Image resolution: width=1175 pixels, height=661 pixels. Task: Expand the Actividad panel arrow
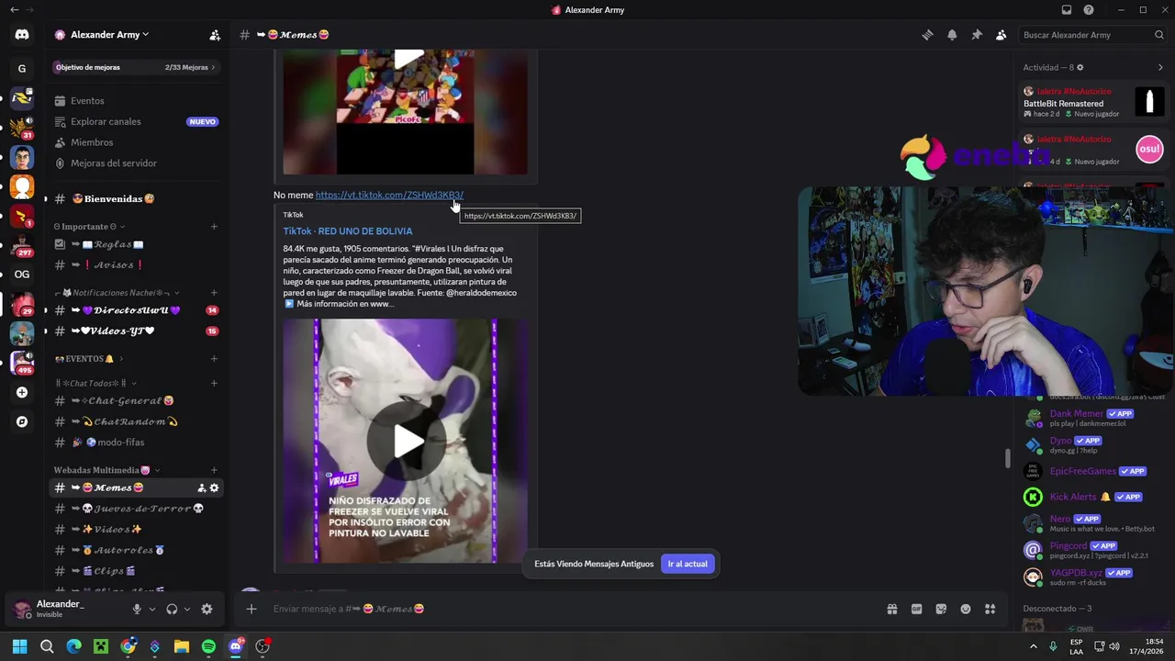point(1160,67)
